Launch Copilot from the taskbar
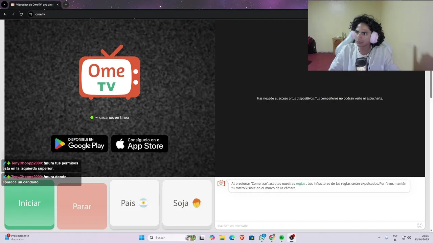The image size is (433, 243). click(212, 238)
